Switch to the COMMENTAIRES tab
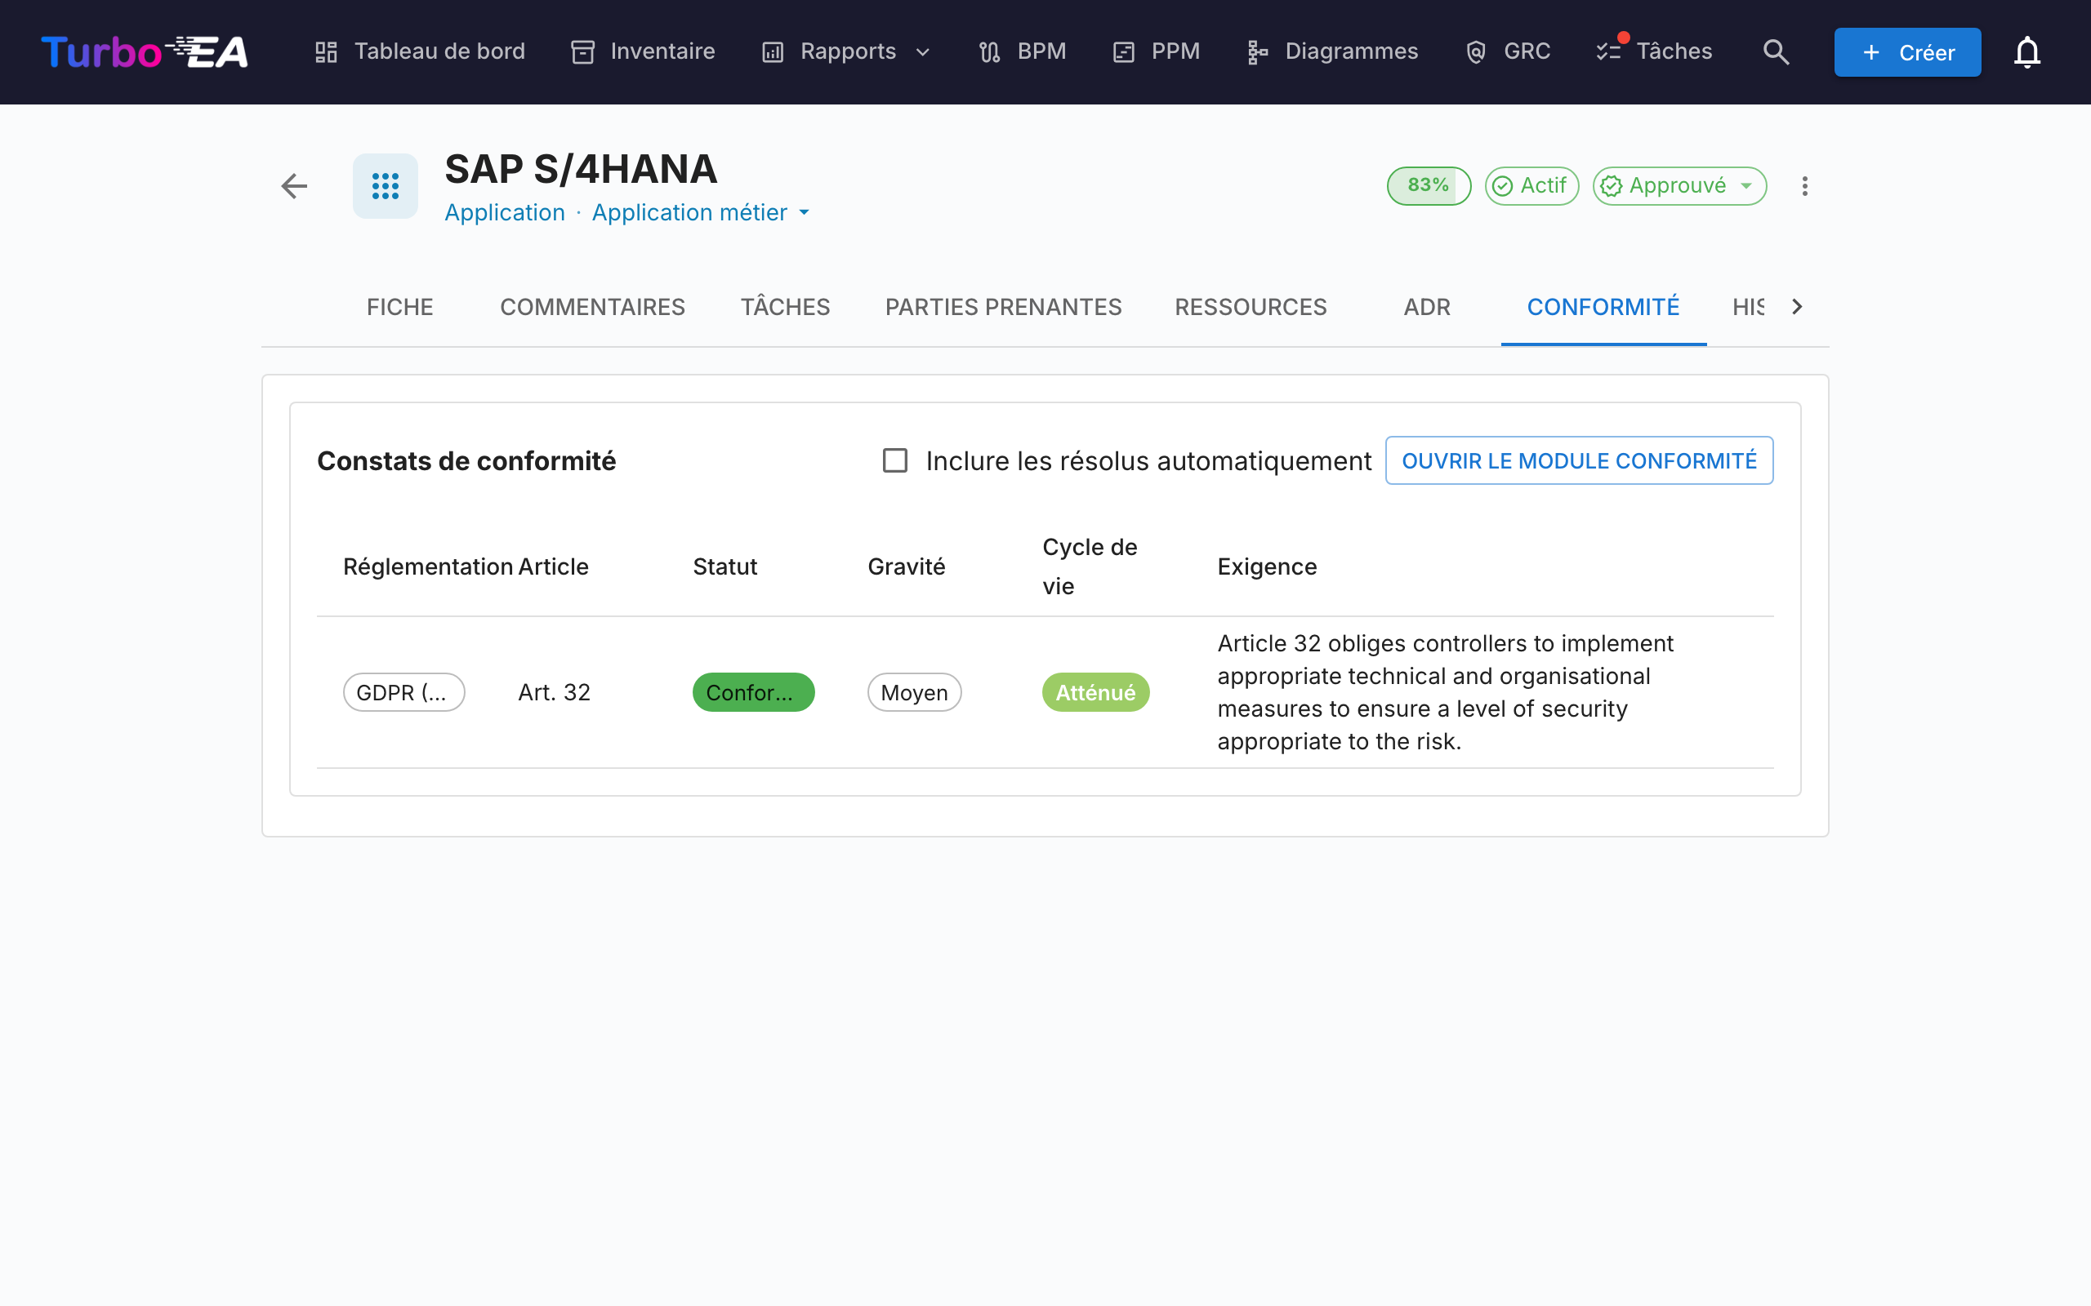The height and width of the screenshot is (1306, 2091). (x=593, y=307)
